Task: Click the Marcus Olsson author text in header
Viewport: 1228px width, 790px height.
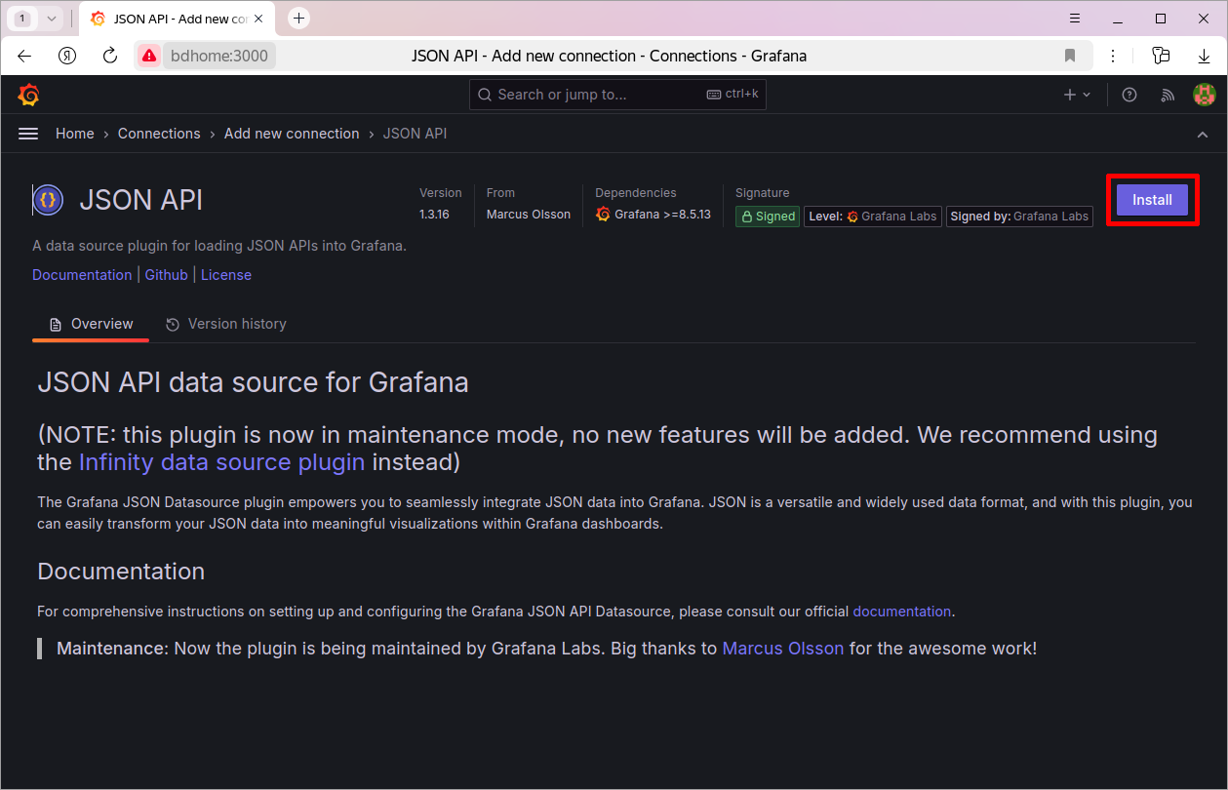Action: [x=529, y=215]
